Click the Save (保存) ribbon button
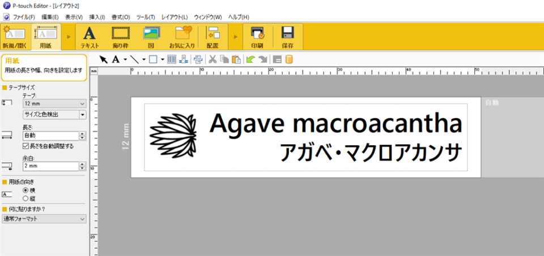The width and height of the screenshot is (544, 256). point(288,37)
